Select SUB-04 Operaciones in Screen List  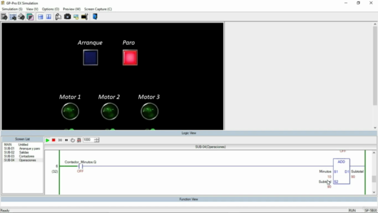click(x=22, y=160)
